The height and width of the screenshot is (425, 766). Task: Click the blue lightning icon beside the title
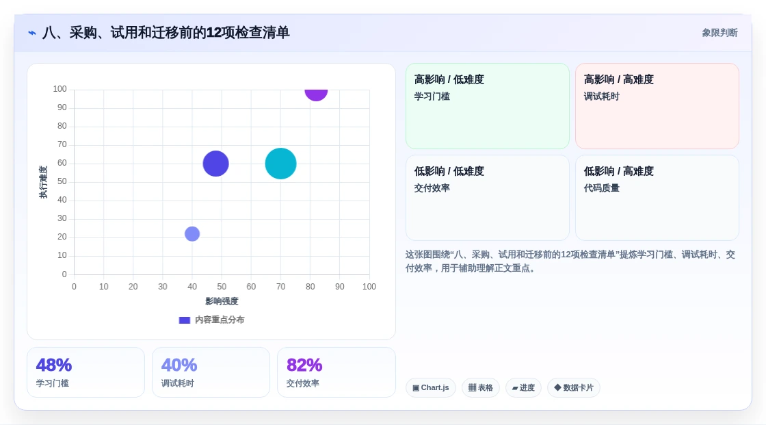[x=32, y=33]
